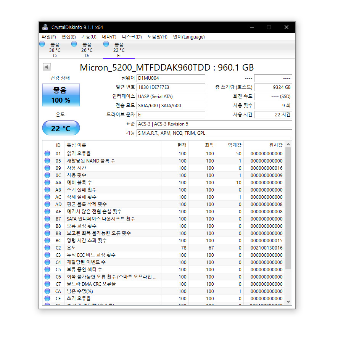Select drive C: at 38 °C
338x338 pixels.
tap(55, 50)
